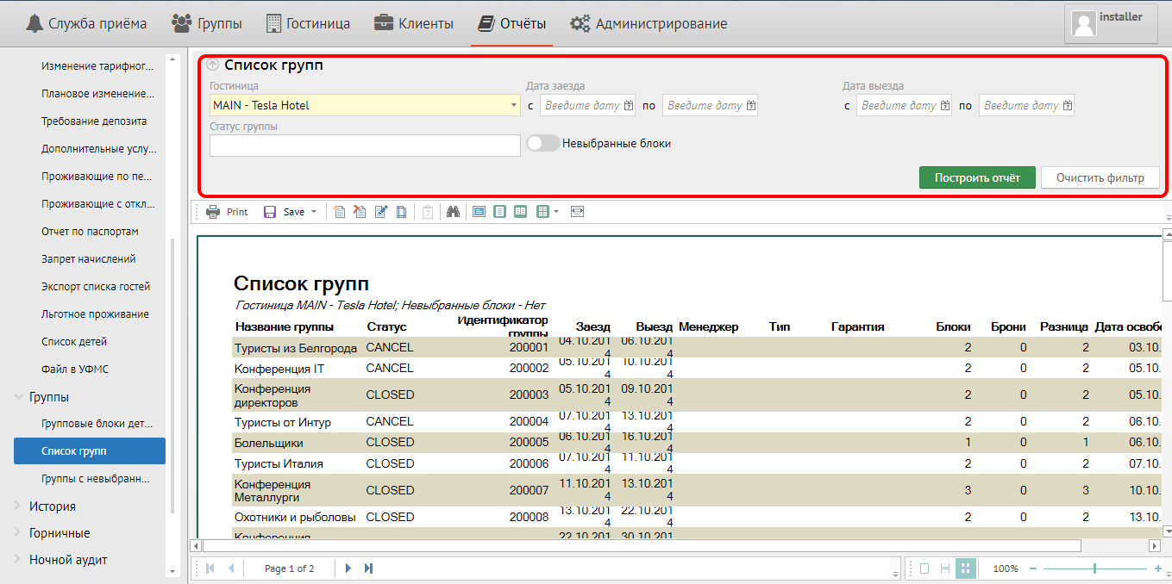1172x584 pixels.
Task: Toggle the Невыбранные блоки switch
Action: (543, 144)
